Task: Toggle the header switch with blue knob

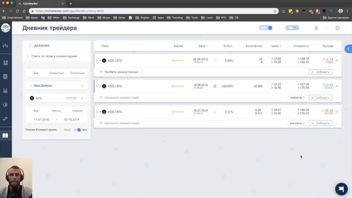Action: (x=266, y=28)
